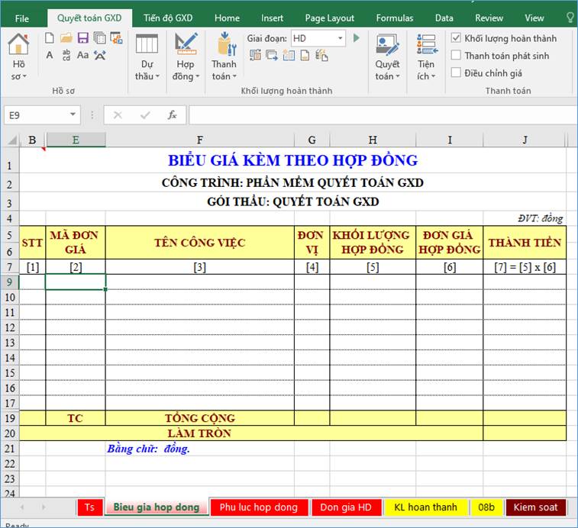
Task: Expand the Name Box dropdown arrow
Action: click(73, 115)
